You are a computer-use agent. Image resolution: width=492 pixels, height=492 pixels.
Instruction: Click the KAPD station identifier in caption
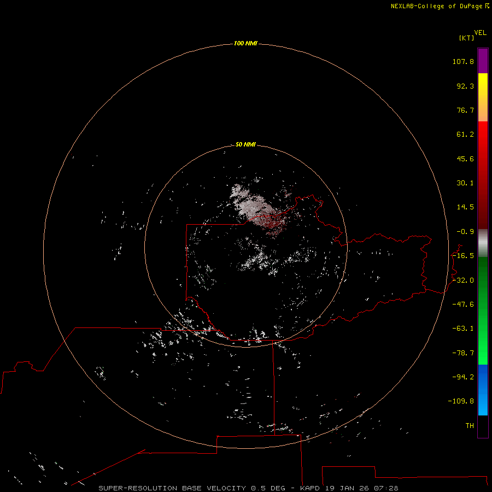310,488
